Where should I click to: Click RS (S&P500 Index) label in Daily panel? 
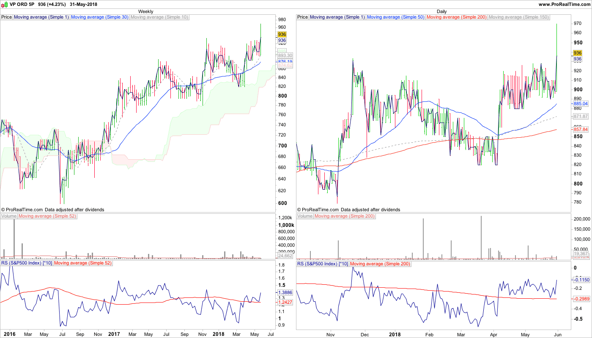click(x=323, y=264)
